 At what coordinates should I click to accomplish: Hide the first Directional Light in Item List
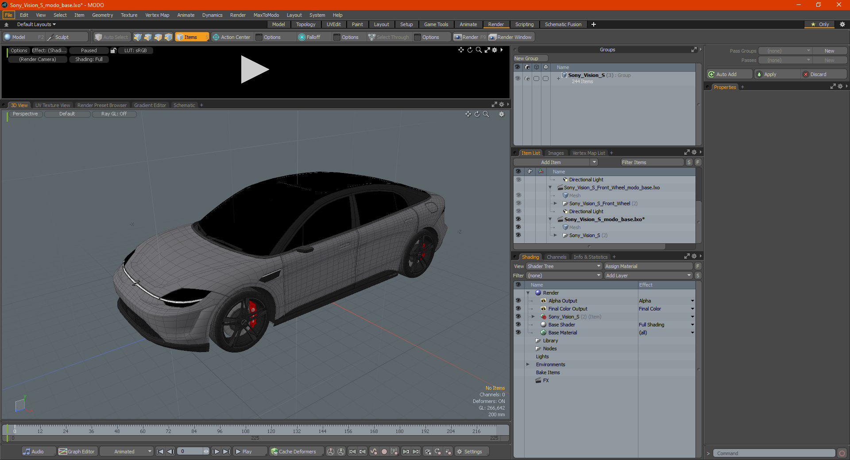point(518,180)
